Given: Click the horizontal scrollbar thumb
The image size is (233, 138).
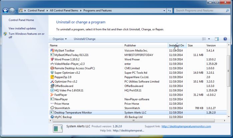Looking at the screenshot, I should click(134, 121).
